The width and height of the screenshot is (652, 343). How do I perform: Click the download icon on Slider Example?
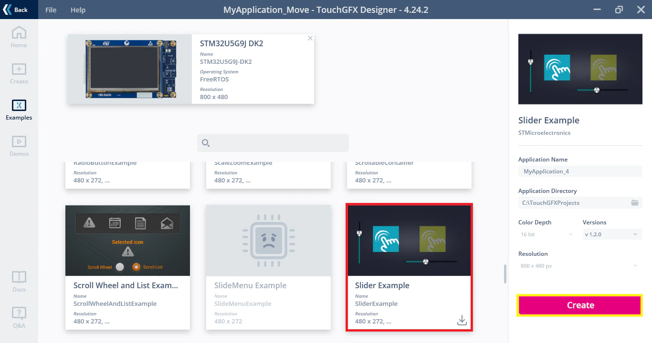462,320
